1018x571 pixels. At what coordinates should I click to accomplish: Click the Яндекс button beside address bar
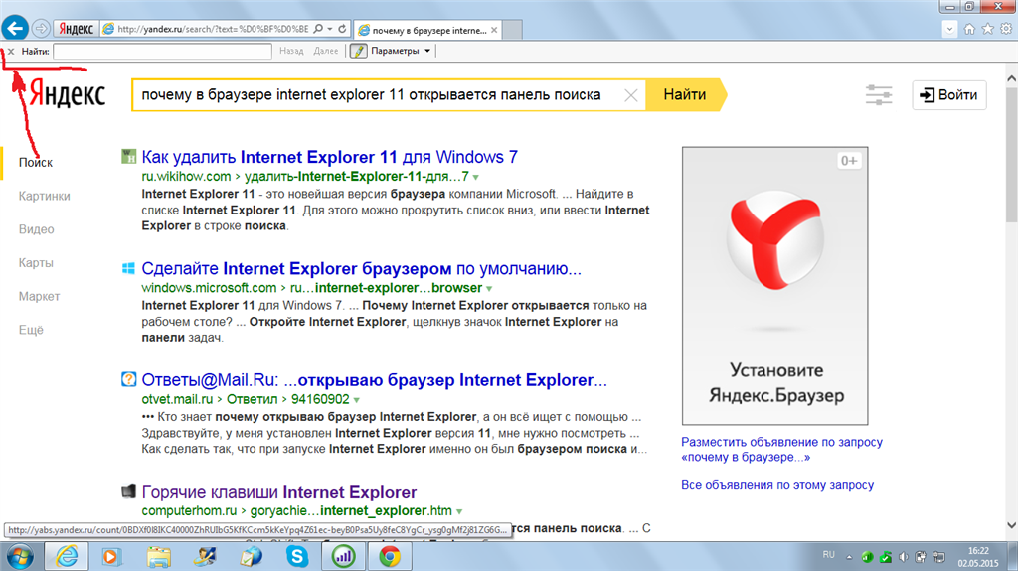76,29
